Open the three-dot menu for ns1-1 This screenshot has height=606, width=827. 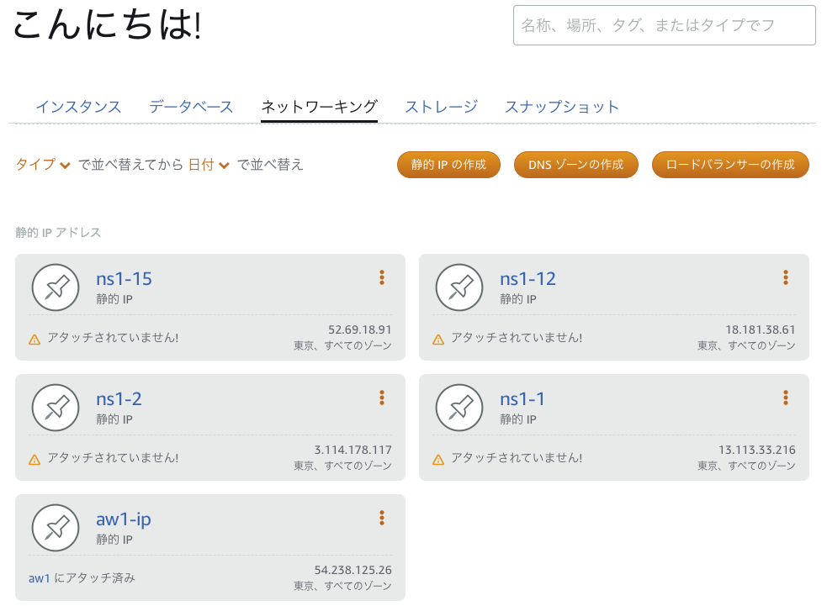coord(786,398)
